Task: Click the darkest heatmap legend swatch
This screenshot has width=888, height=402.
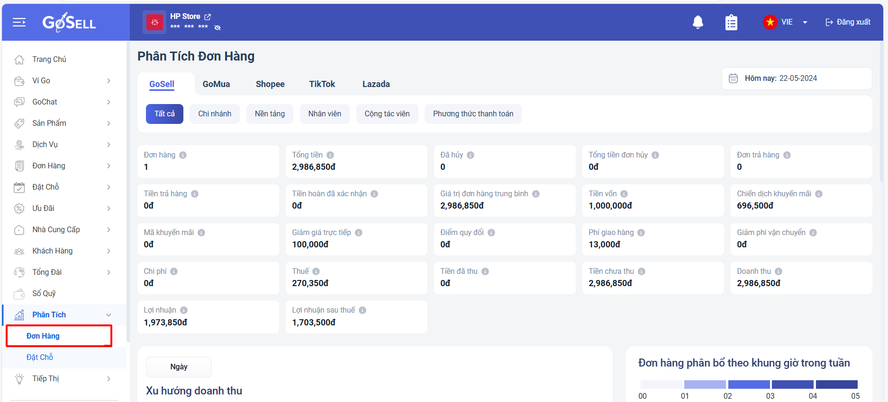Action: 837,385
